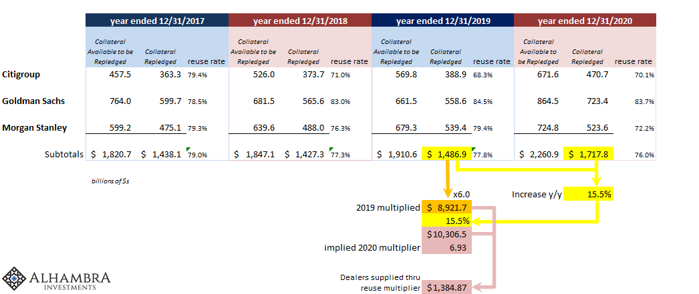Screen dimensions: 699x294
Task: Click the "billions of $s" note
Action: pos(110,181)
